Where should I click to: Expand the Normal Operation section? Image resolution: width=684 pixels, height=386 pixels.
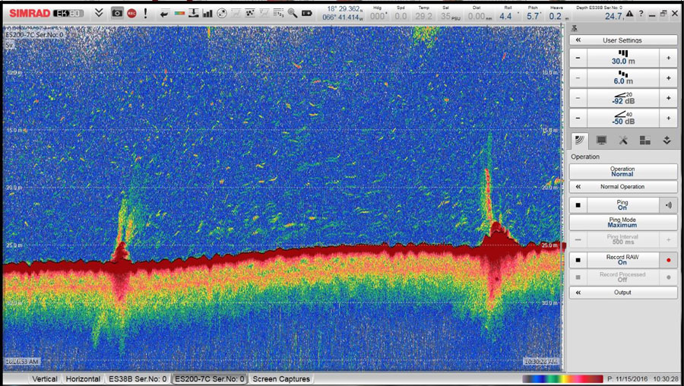coord(622,187)
